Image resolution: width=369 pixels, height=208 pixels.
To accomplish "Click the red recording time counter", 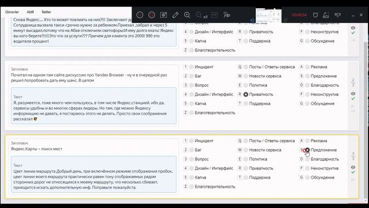I will point(299,15).
